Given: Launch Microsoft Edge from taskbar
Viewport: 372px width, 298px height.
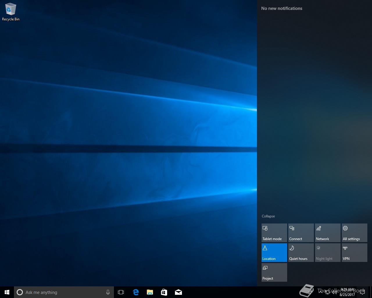Looking at the screenshot, I should pos(135,292).
